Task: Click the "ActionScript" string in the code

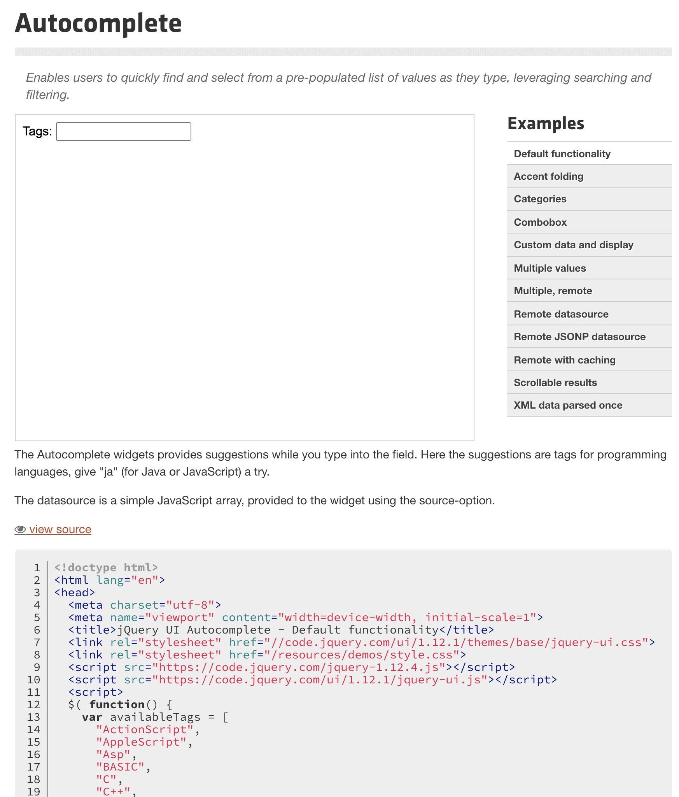Action: point(145,729)
